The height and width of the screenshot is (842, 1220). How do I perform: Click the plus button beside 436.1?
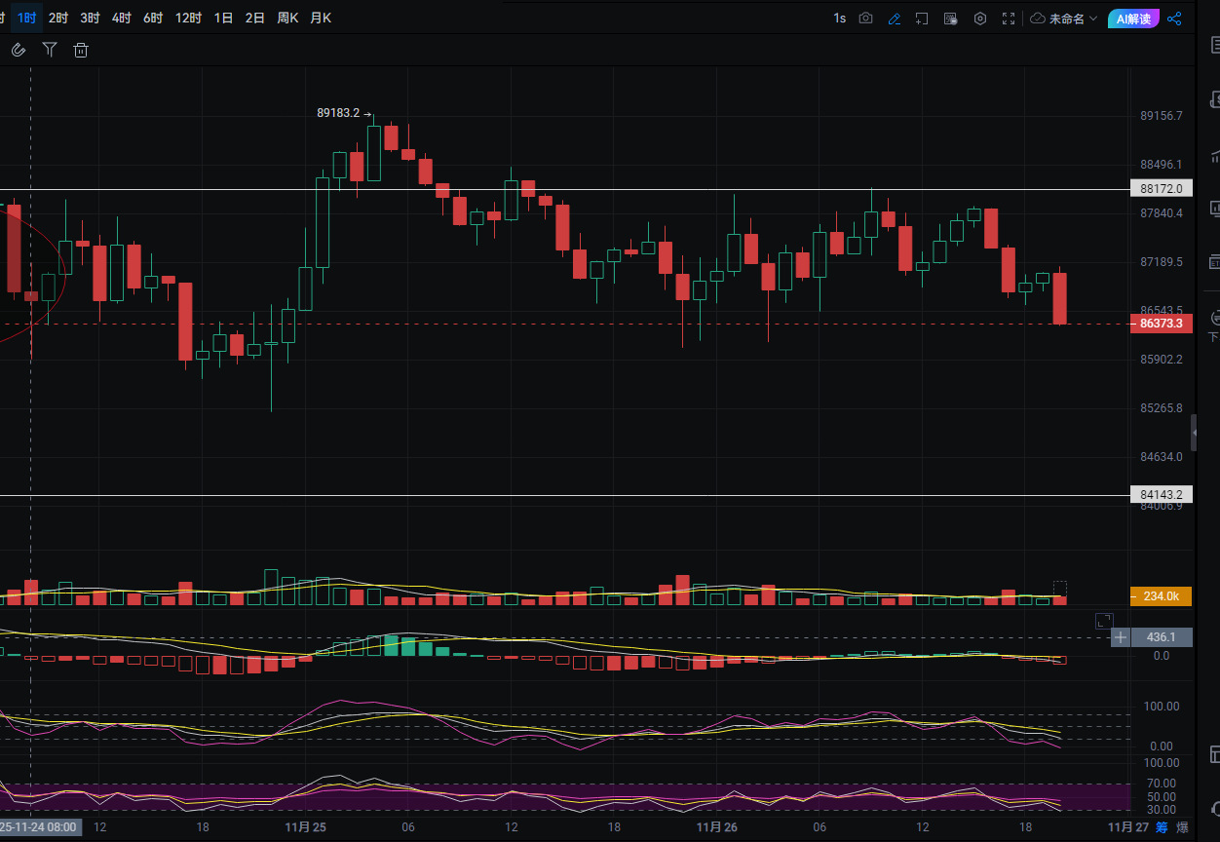tap(1121, 637)
